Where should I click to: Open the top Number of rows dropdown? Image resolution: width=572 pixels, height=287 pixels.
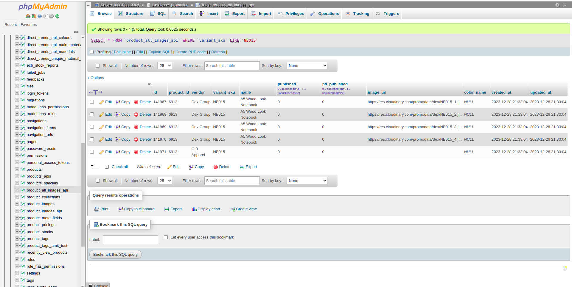(164, 66)
